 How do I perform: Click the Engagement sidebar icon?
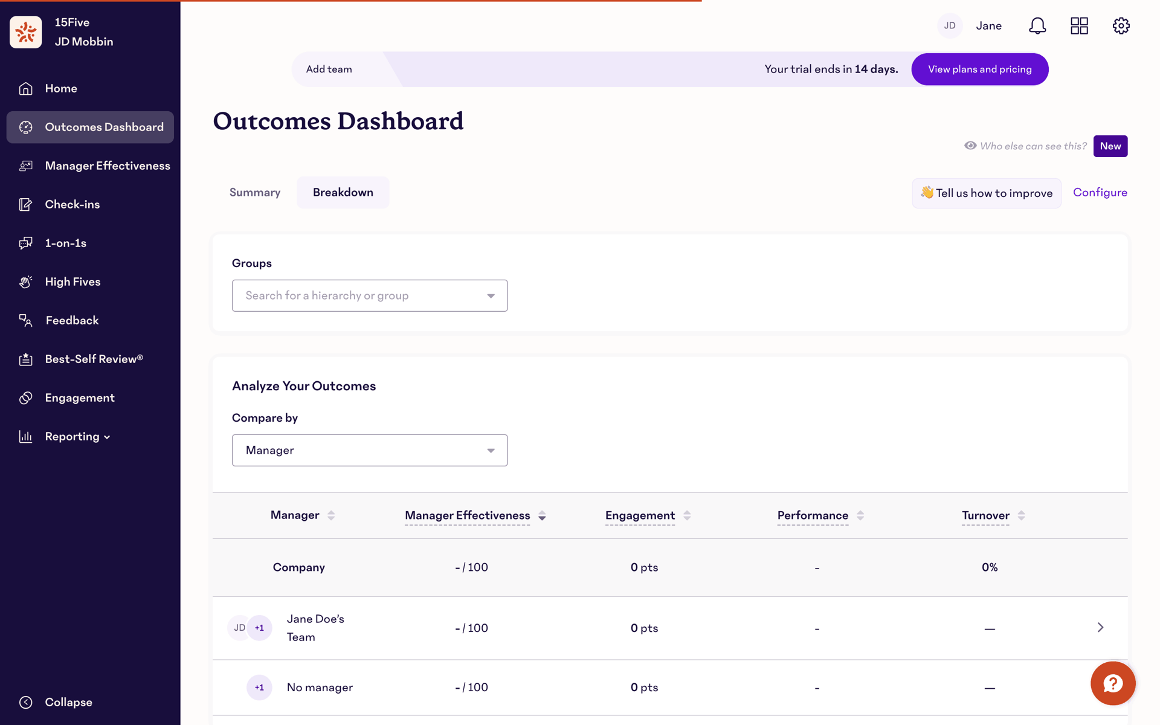tap(25, 398)
